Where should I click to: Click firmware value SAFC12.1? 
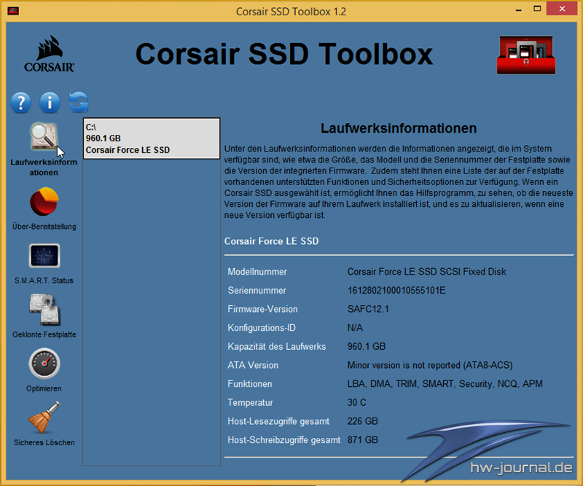(x=368, y=309)
